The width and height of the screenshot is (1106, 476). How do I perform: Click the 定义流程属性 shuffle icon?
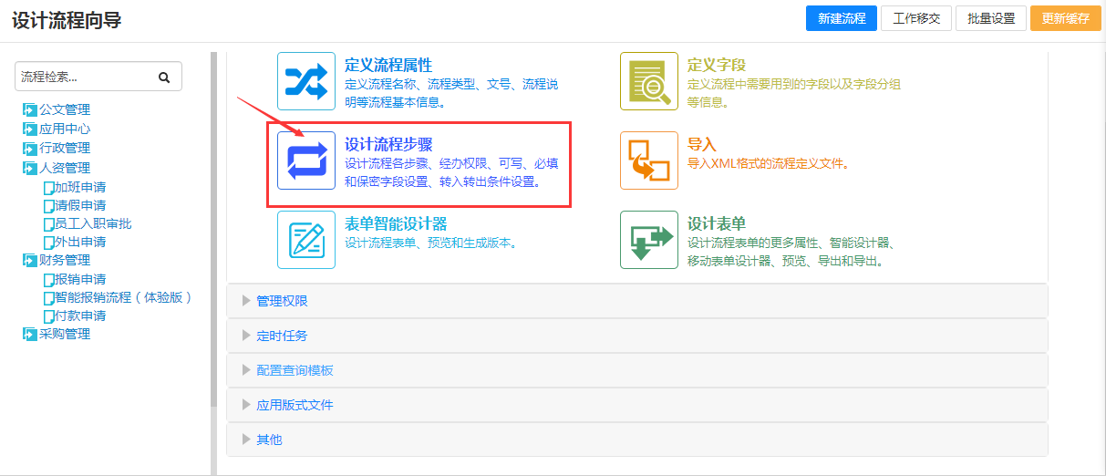(x=306, y=81)
